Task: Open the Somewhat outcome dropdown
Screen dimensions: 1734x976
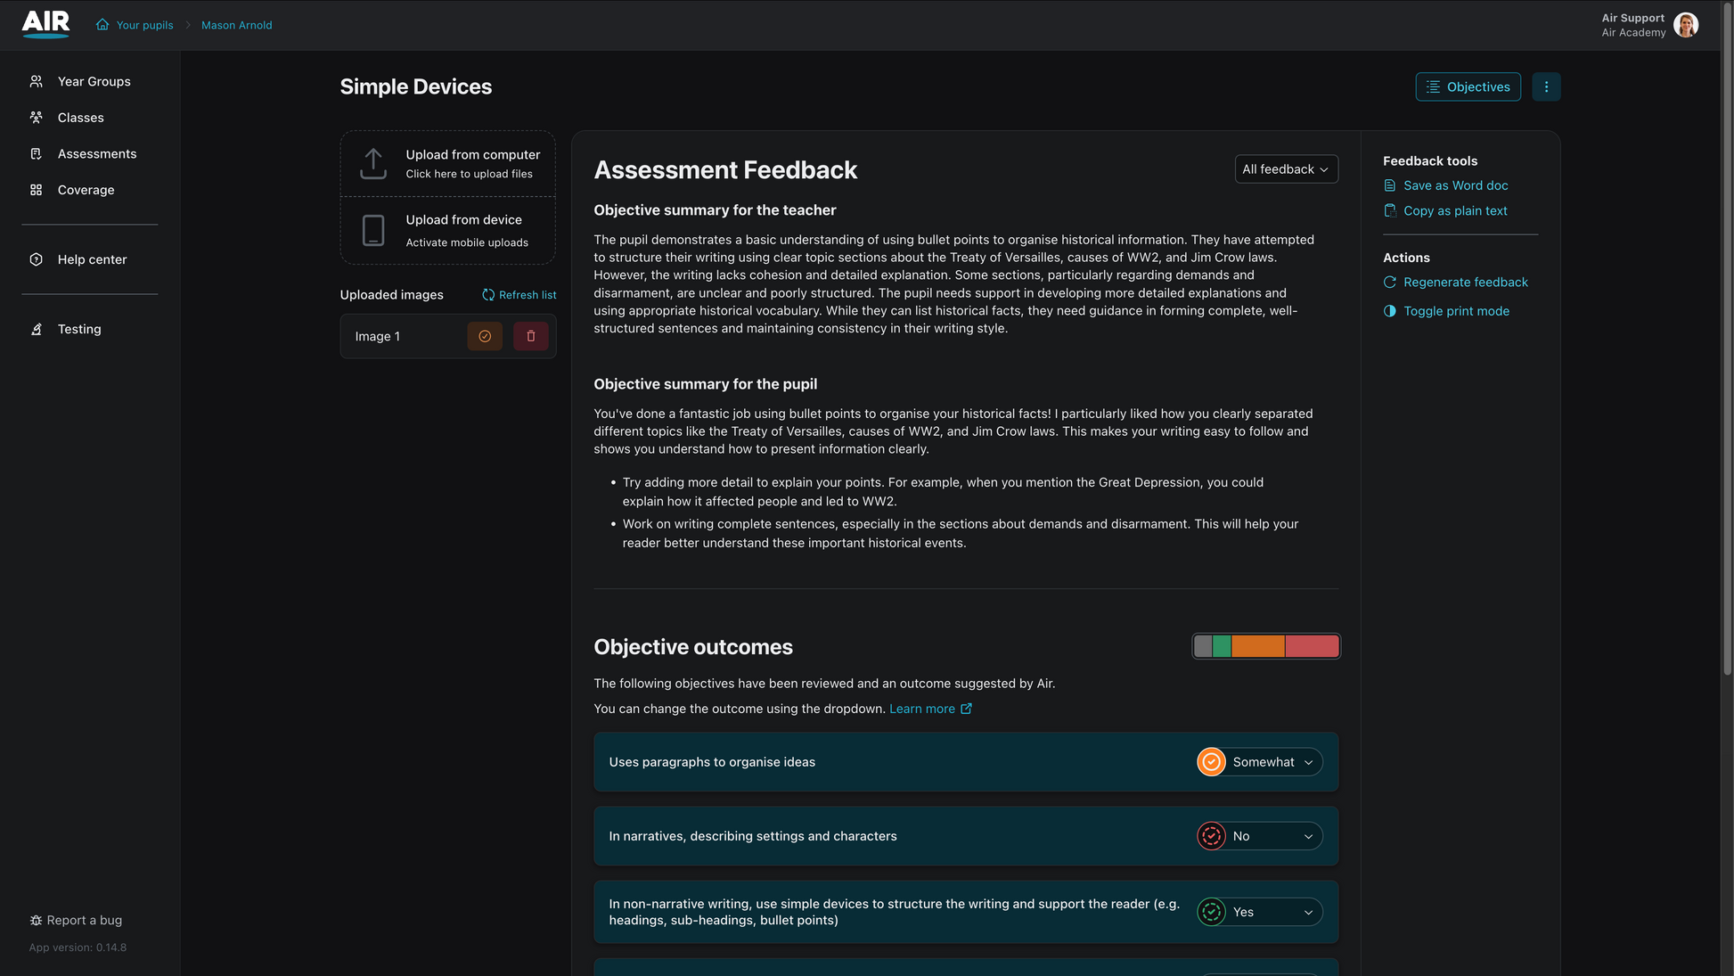Action: coord(1259,762)
